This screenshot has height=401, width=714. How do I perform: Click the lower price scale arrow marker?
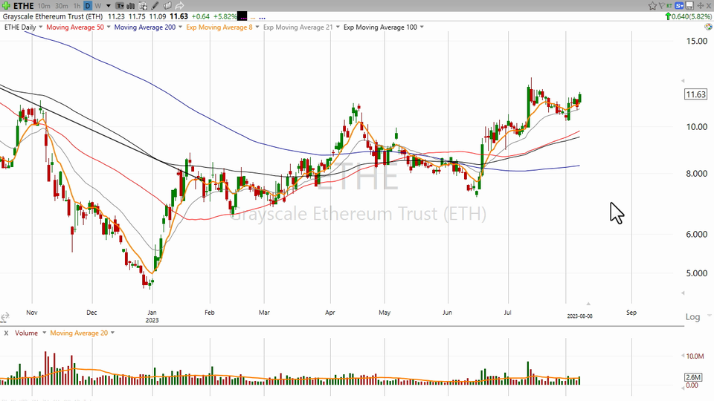click(683, 293)
